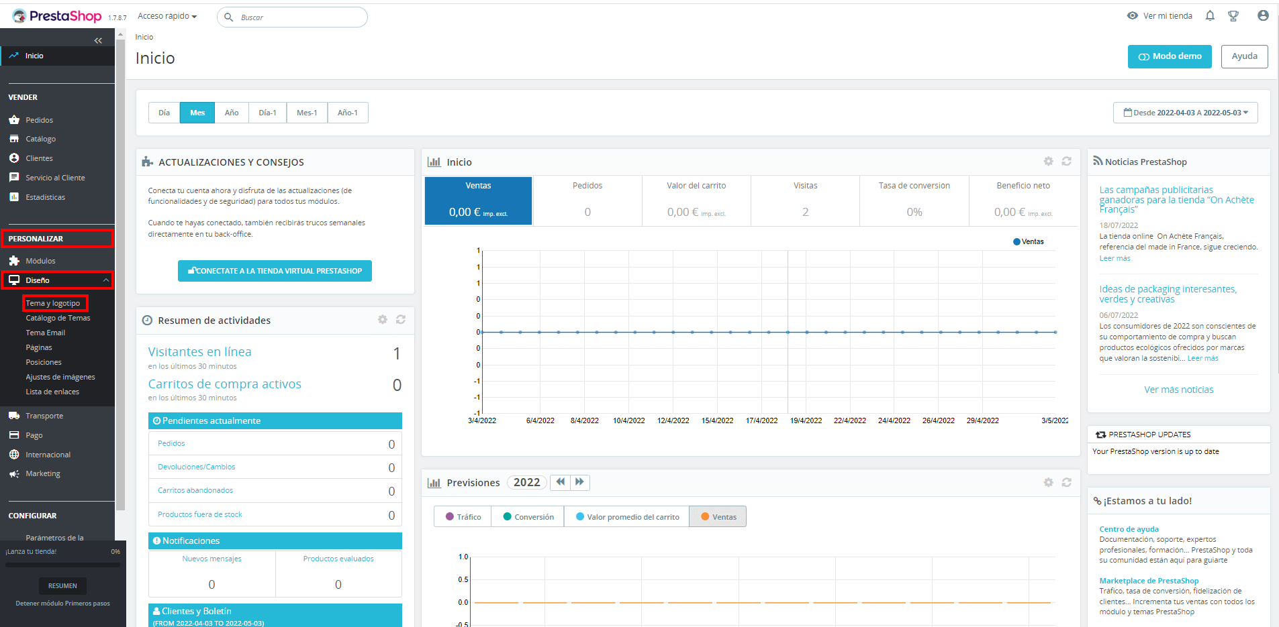Screen dimensions: 1279x627
Task: Click the Marketing megaphone icon
Action: coord(14,473)
